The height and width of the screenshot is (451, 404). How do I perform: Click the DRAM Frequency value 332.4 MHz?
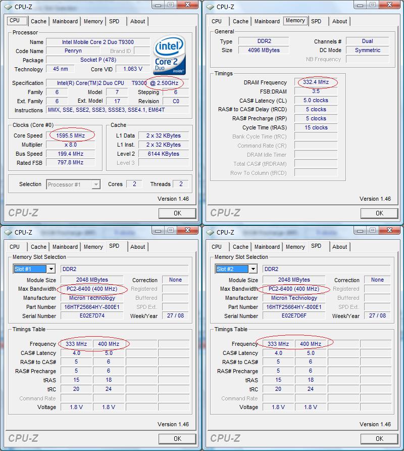[x=316, y=82]
